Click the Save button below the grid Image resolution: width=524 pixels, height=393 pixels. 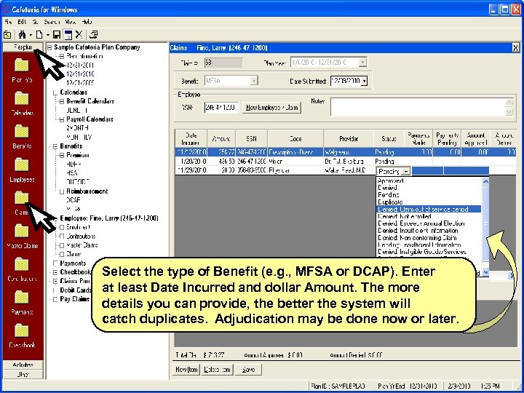tap(248, 370)
